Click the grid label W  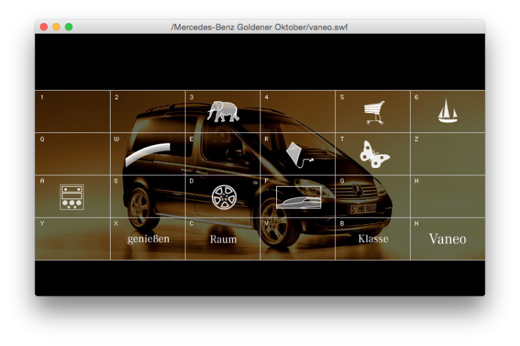point(117,140)
